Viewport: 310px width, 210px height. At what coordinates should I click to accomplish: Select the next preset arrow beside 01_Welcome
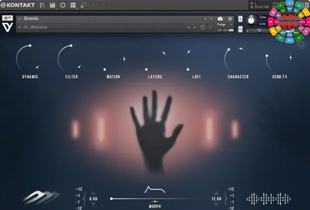(195, 27)
